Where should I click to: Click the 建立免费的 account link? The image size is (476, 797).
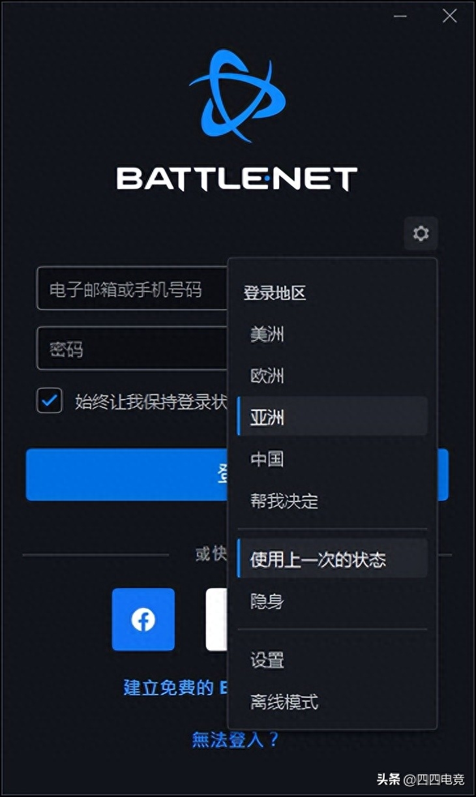pos(168,687)
